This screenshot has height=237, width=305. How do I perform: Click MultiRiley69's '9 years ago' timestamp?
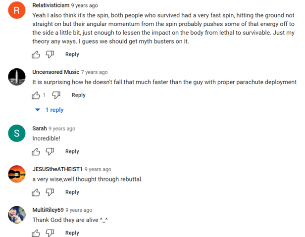pyautogui.click(x=79, y=210)
